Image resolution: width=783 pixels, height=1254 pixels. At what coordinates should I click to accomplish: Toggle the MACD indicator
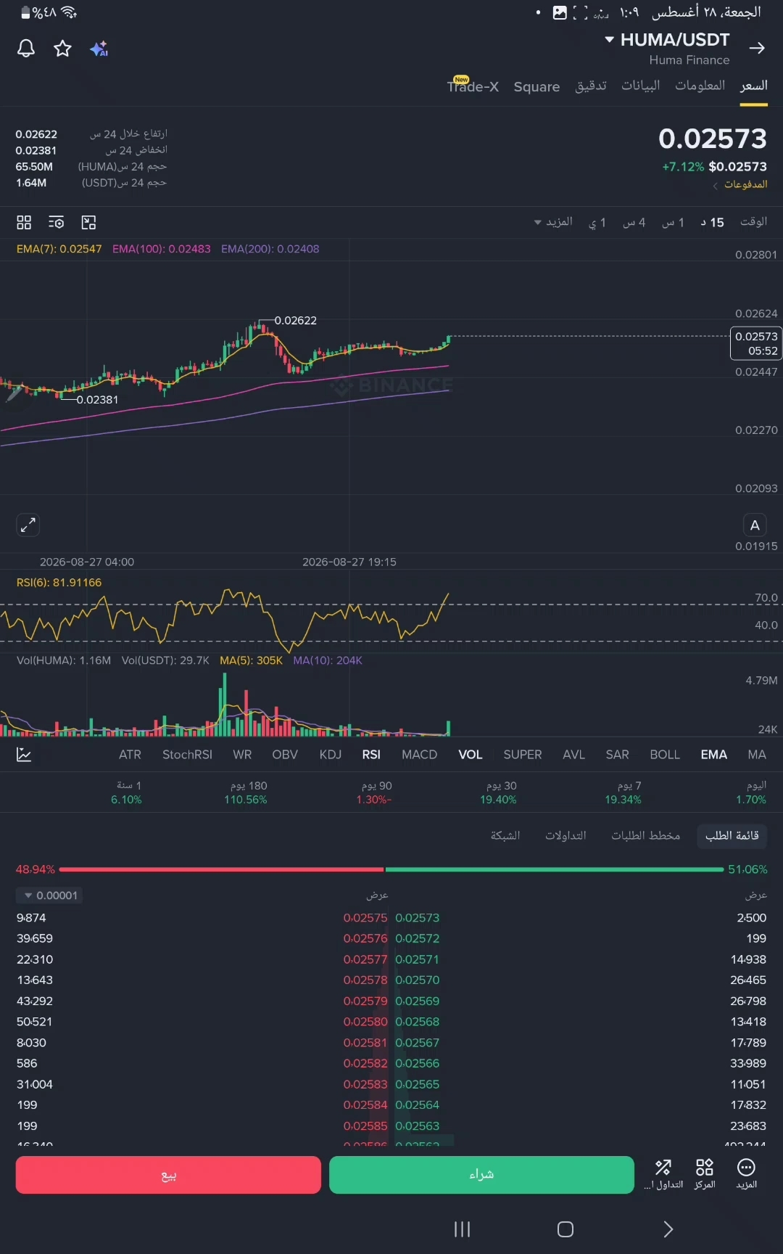pyautogui.click(x=419, y=755)
